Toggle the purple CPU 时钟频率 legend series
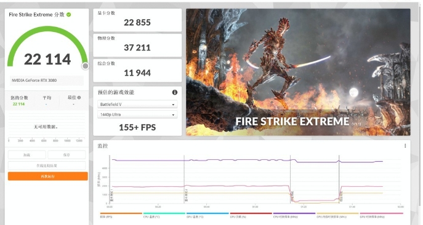Image resolution: width=423 pixels, height=225 pixels. (294, 215)
